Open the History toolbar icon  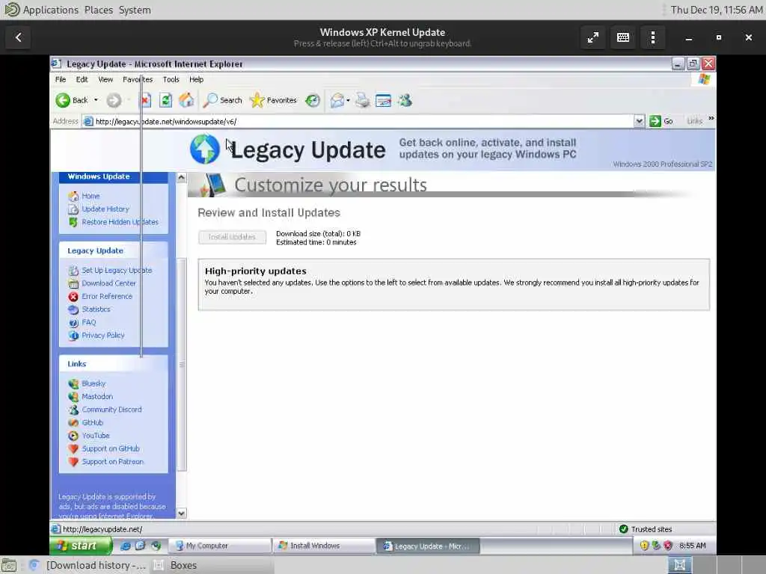[x=313, y=101]
